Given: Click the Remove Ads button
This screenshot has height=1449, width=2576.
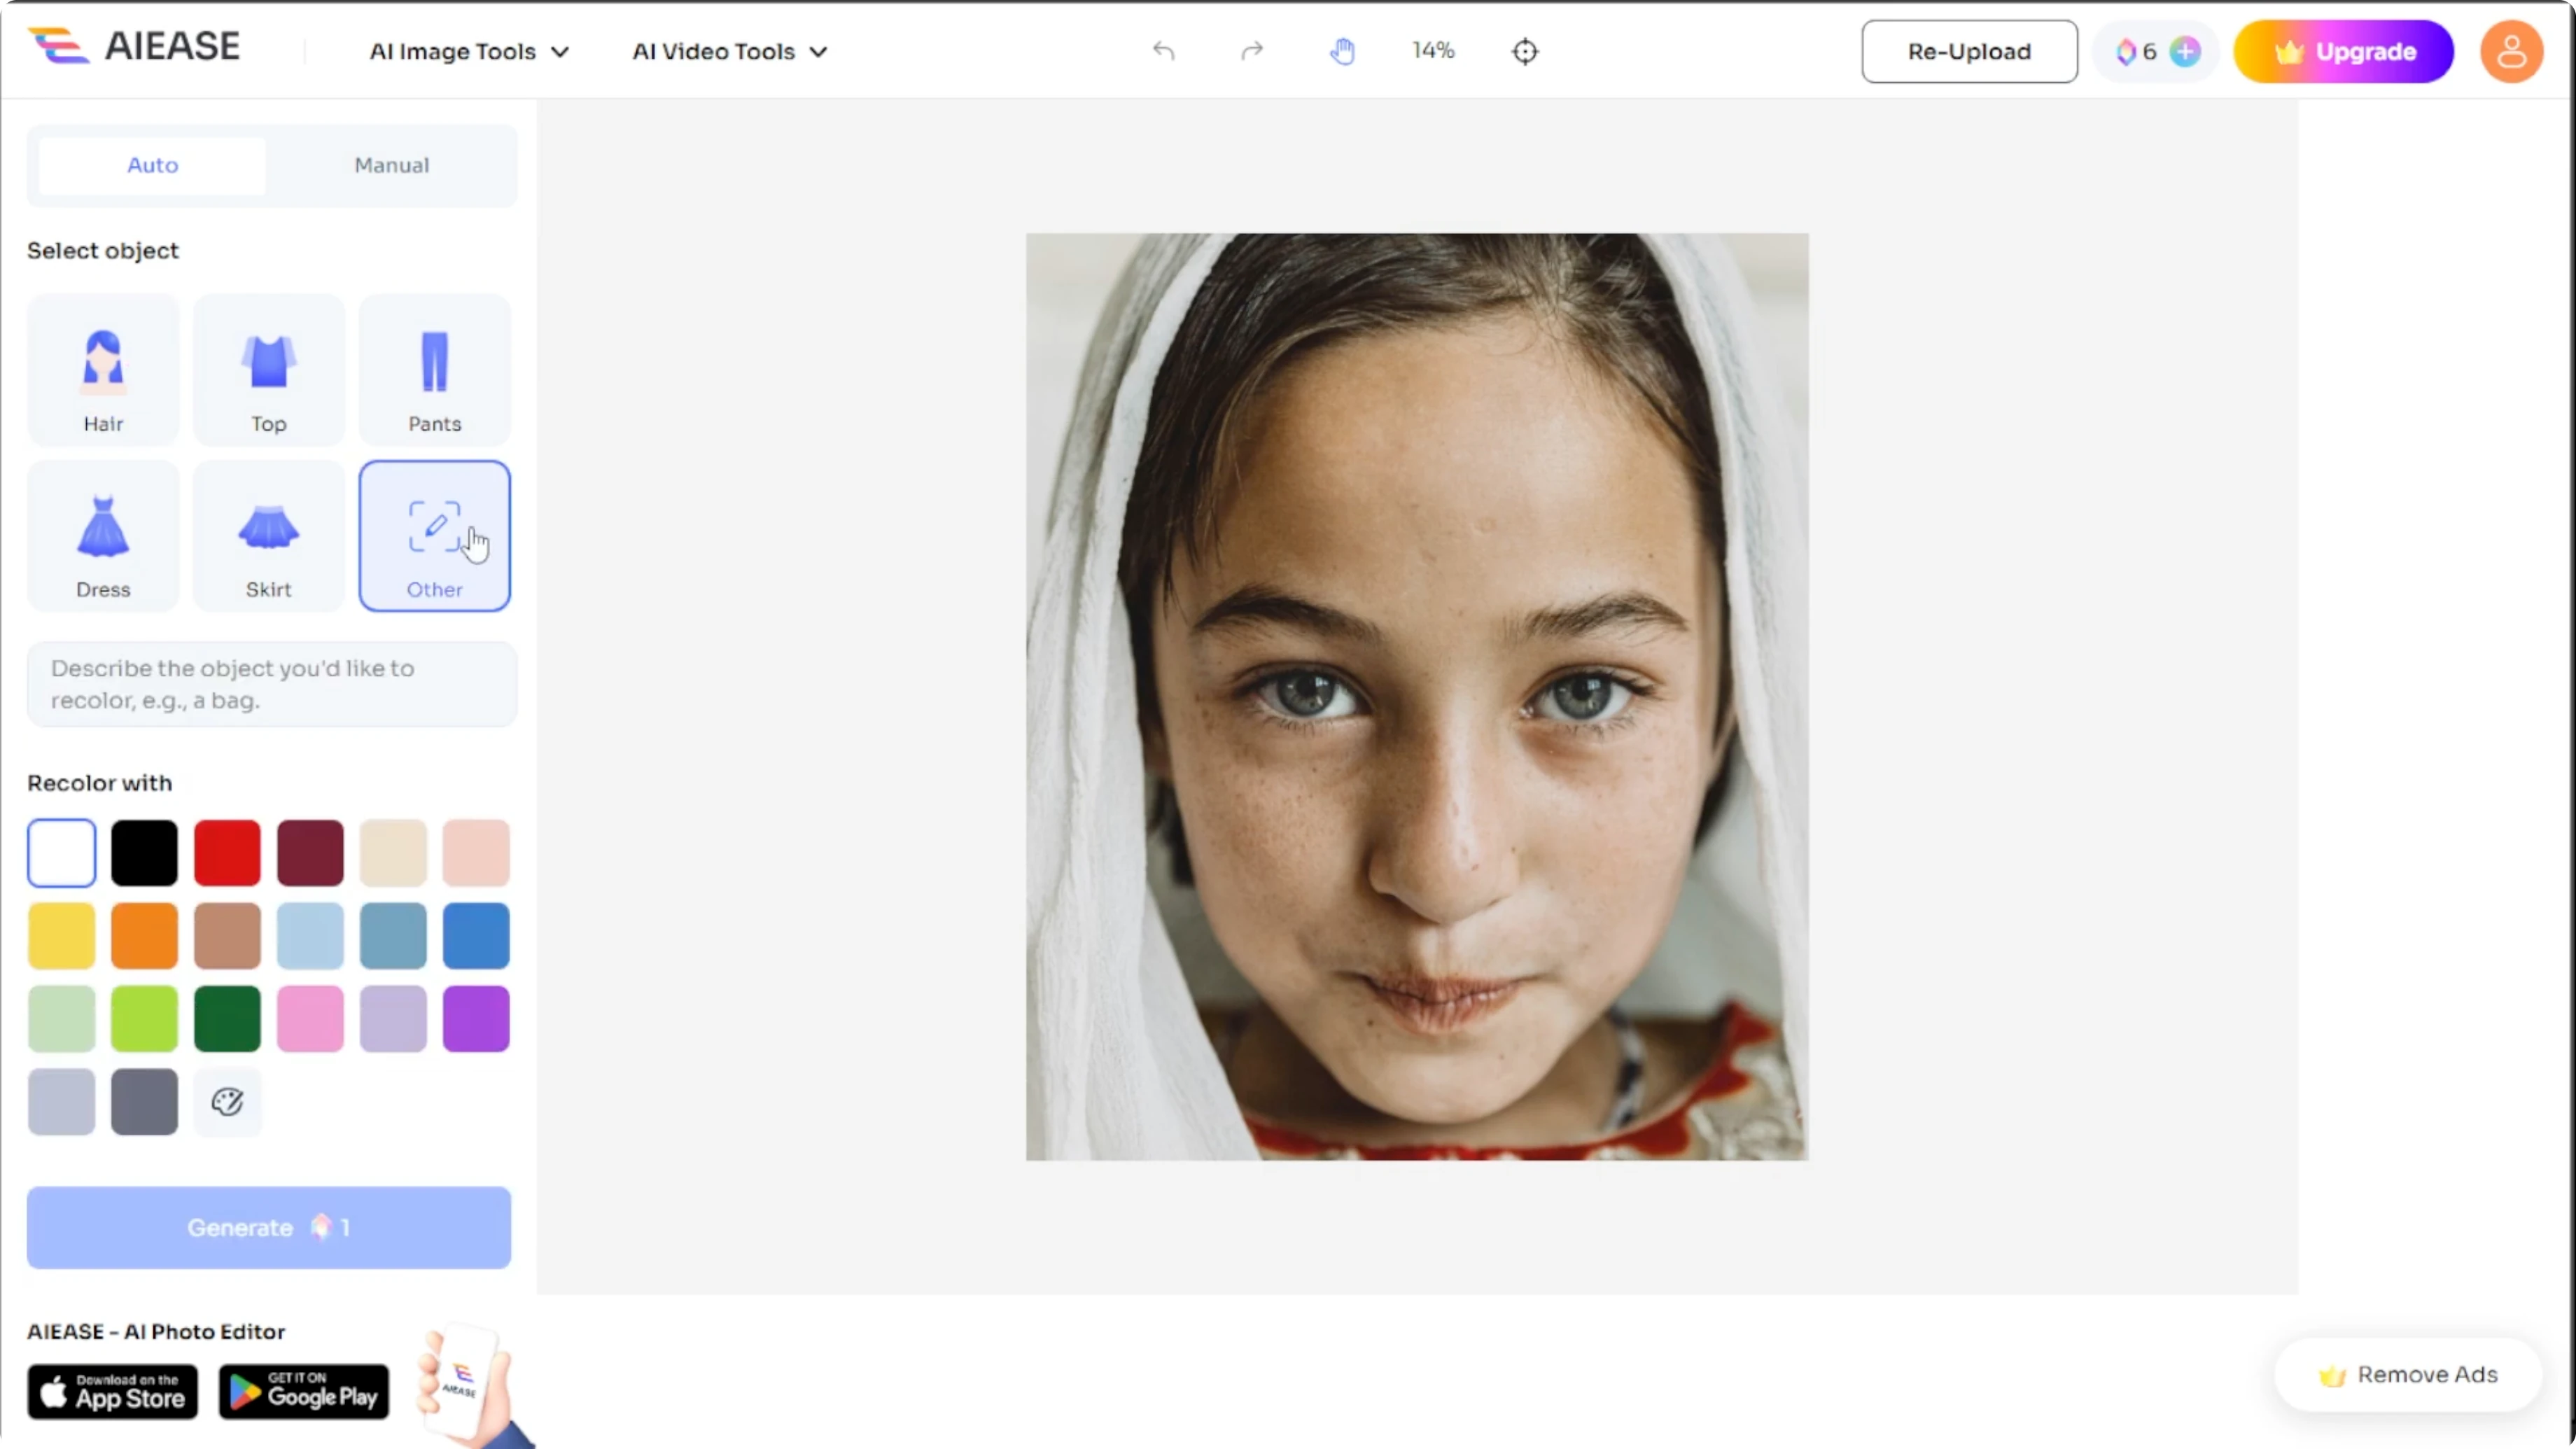Looking at the screenshot, I should click(x=2408, y=1375).
